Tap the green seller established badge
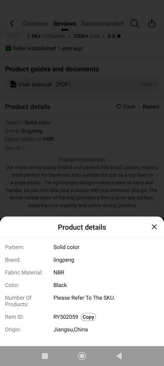 [8, 48]
